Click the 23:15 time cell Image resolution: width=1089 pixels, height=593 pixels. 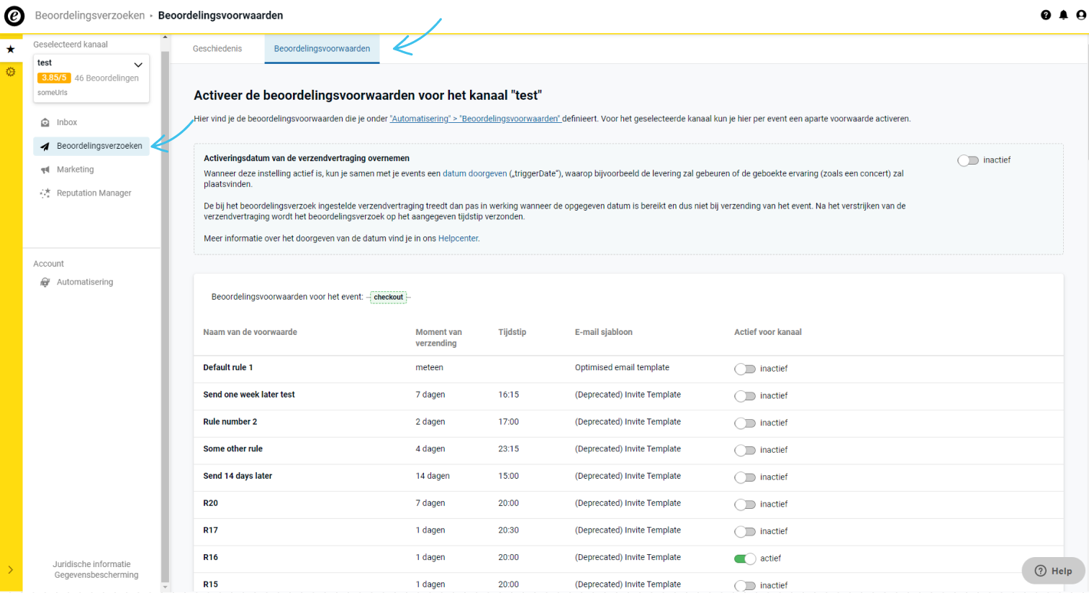coord(508,449)
